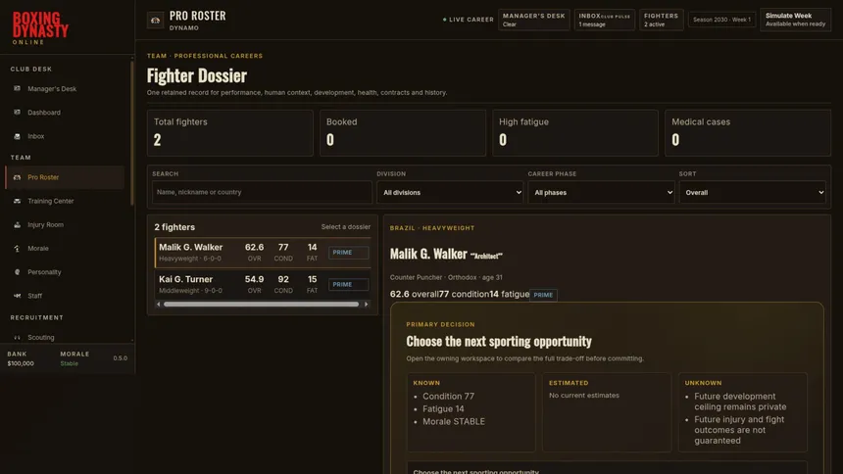Click the Scouting sidebar icon

18,338
